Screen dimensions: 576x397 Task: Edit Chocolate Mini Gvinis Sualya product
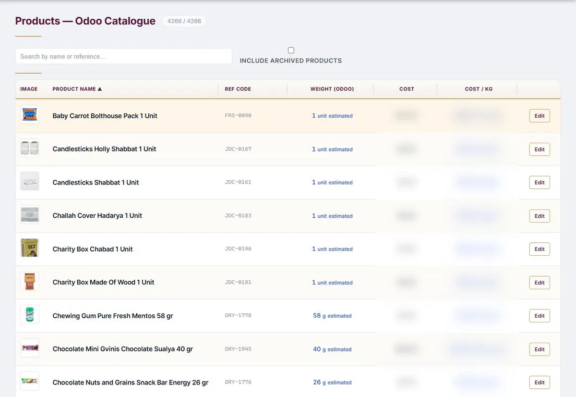(540, 349)
